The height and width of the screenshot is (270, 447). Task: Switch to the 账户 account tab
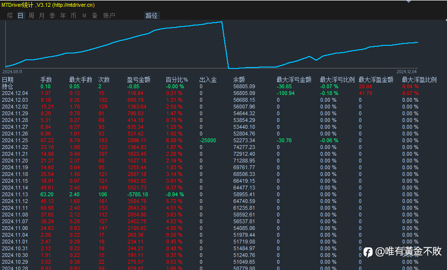point(109,15)
